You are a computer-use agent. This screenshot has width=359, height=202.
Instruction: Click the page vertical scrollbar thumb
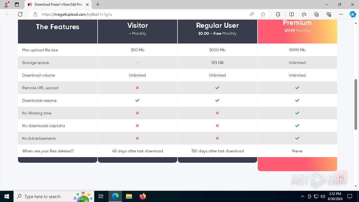pyautogui.click(x=356, y=104)
